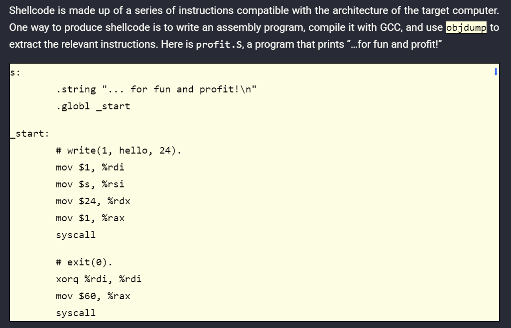Click the word Shellcode starting the paragraph
This screenshot has width=511, height=328.
31,10
